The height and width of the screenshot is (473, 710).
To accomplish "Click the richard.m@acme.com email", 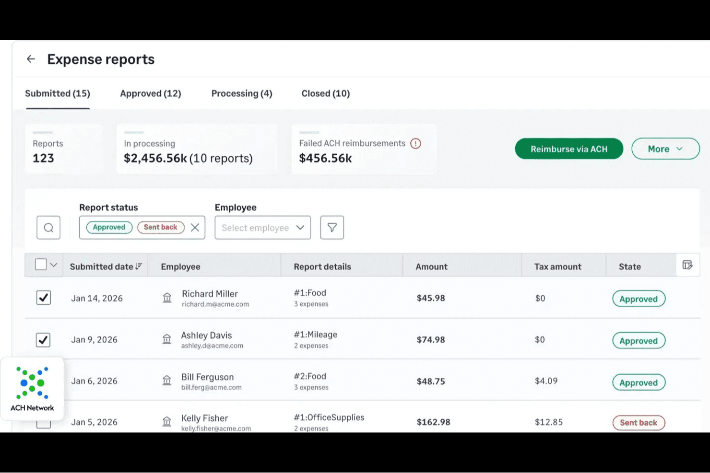I will click(x=215, y=304).
